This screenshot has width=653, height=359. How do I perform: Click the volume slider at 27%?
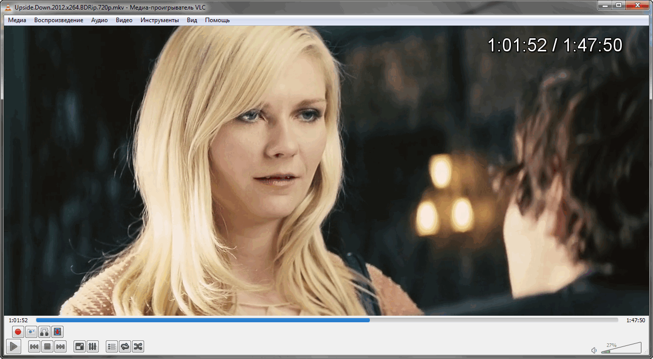coord(612,349)
